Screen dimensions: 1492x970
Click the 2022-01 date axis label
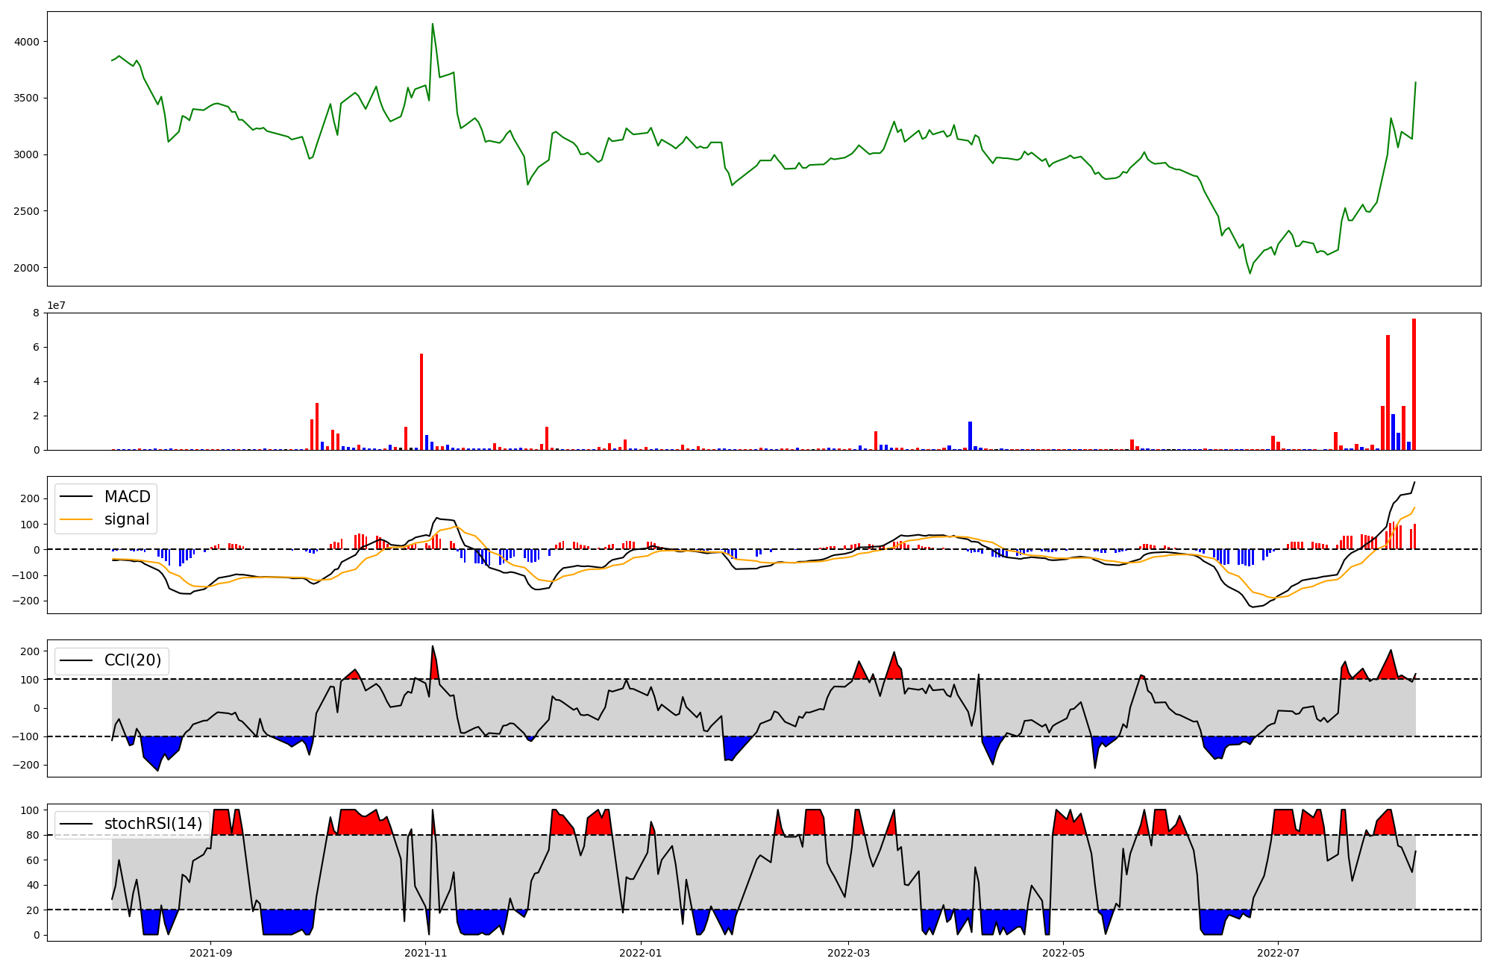pyautogui.click(x=641, y=953)
